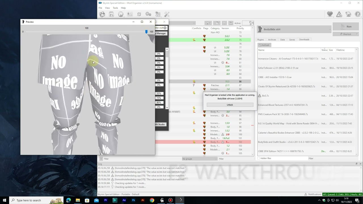Viewport: 363px width, 204px height.
Task: Open the Nexus globe toolbar icon
Action: (x=121, y=14)
